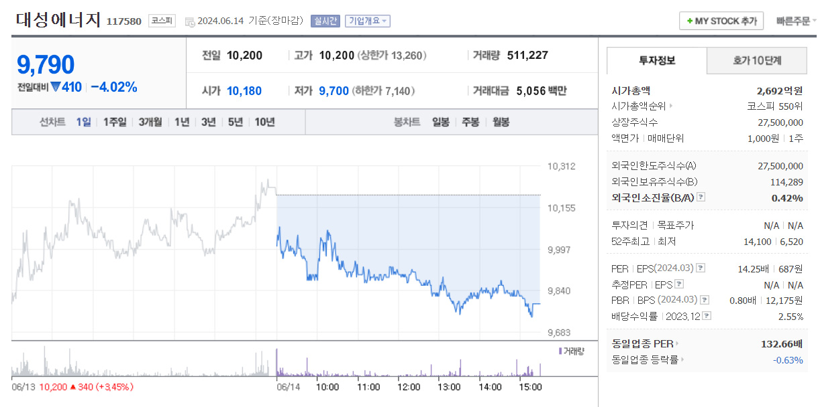The image size is (818, 407).
Task: Select the 1주일 line chart period
Action: 115,122
